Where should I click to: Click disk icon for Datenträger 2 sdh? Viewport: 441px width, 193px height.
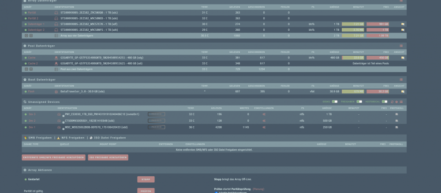56,30
